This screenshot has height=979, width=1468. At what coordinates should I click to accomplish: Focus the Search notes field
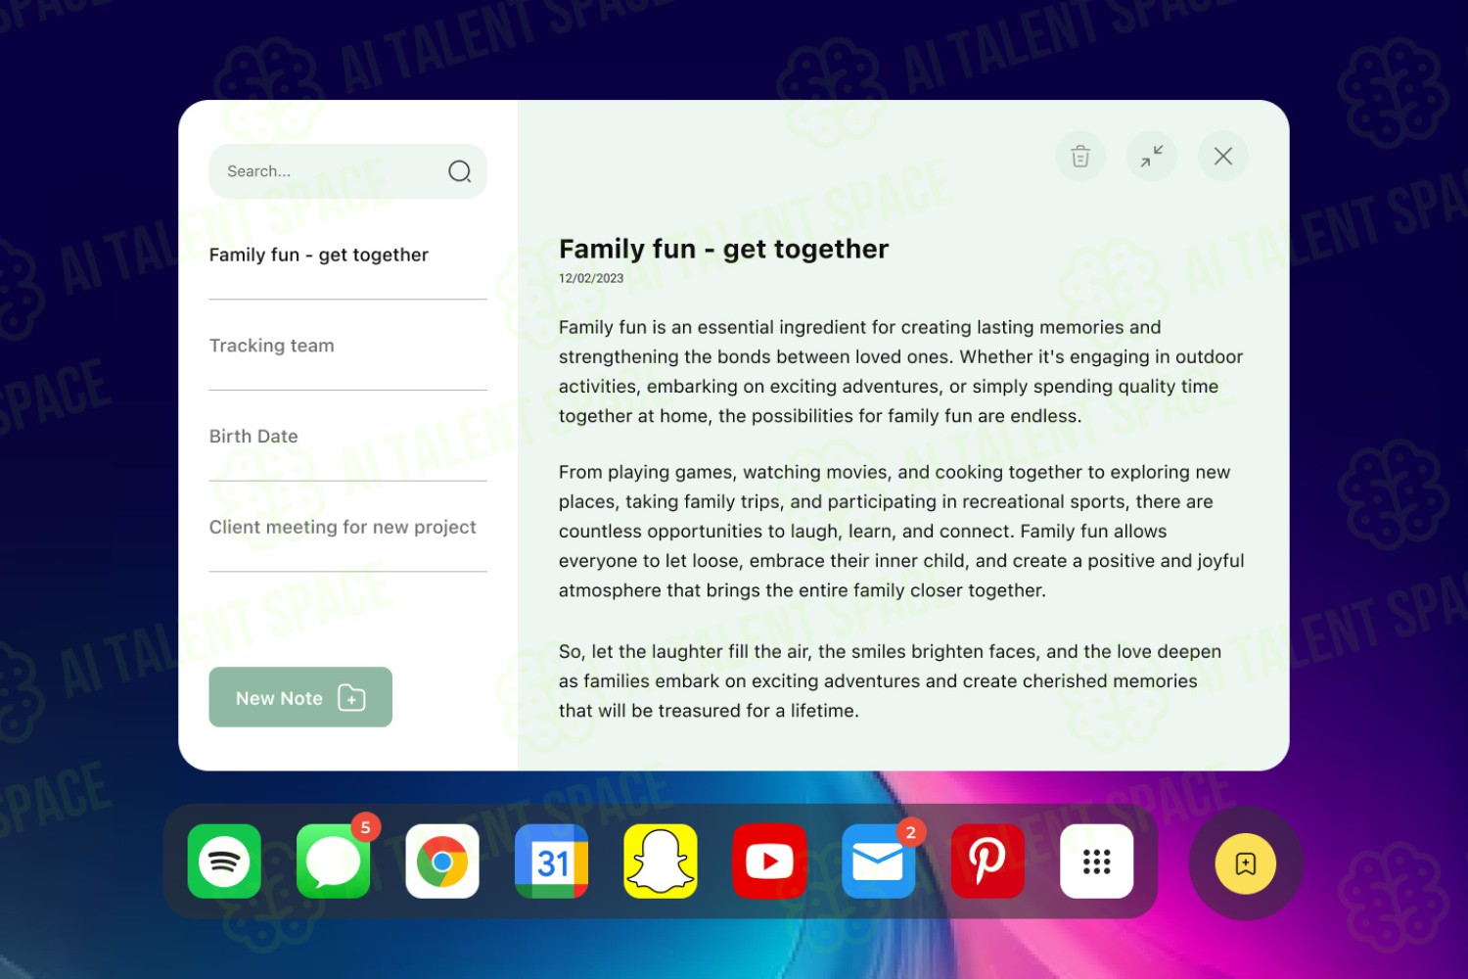point(347,171)
